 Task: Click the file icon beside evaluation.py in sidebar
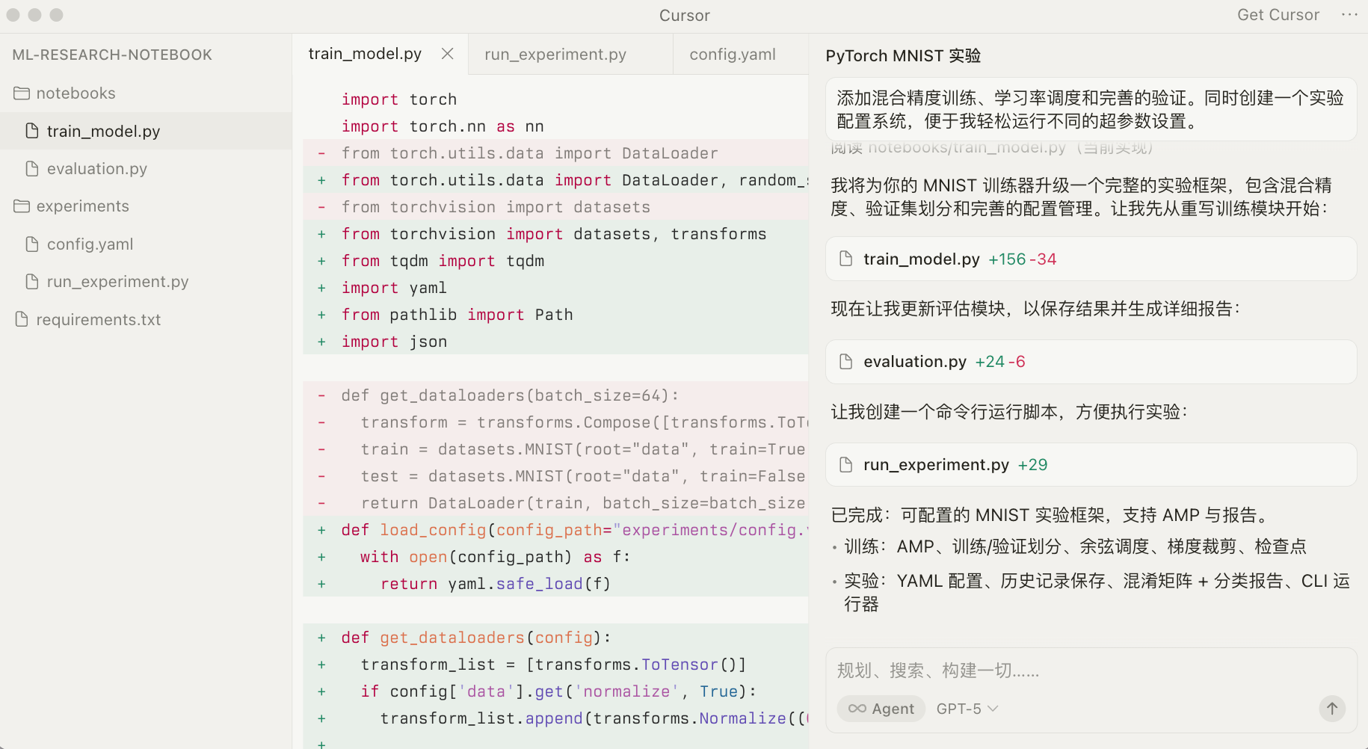click(32, 169)
